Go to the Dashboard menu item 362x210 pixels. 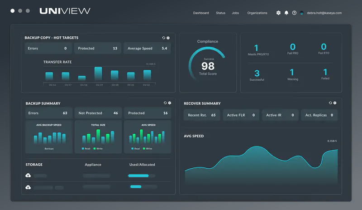coord(201,13)
